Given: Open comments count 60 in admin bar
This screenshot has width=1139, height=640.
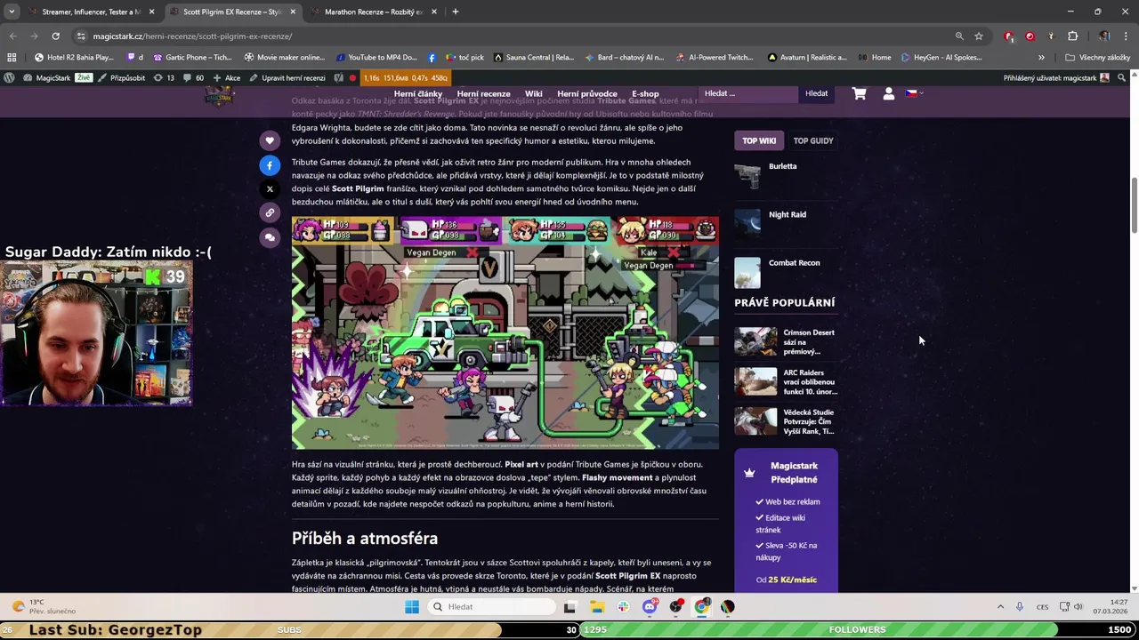Looking at the screenshot, I should pyautogui.click(x=193, y=78).
